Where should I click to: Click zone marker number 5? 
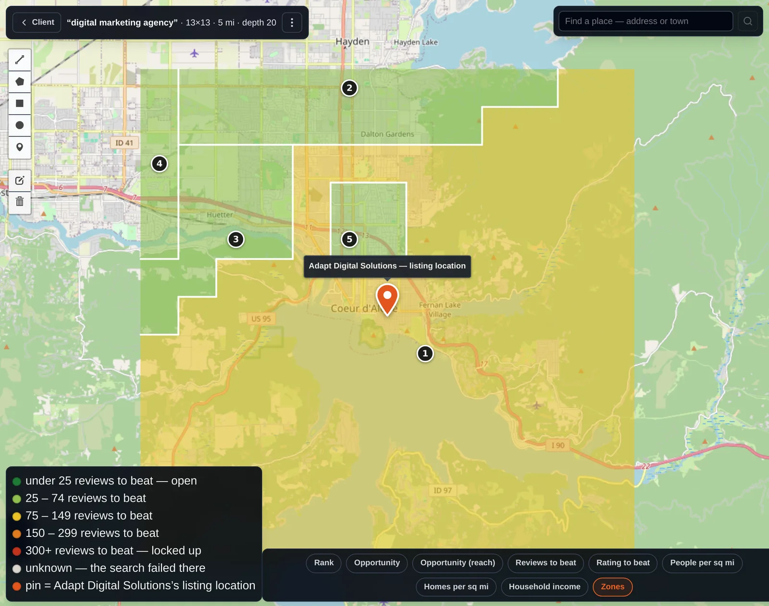point(349,239)
